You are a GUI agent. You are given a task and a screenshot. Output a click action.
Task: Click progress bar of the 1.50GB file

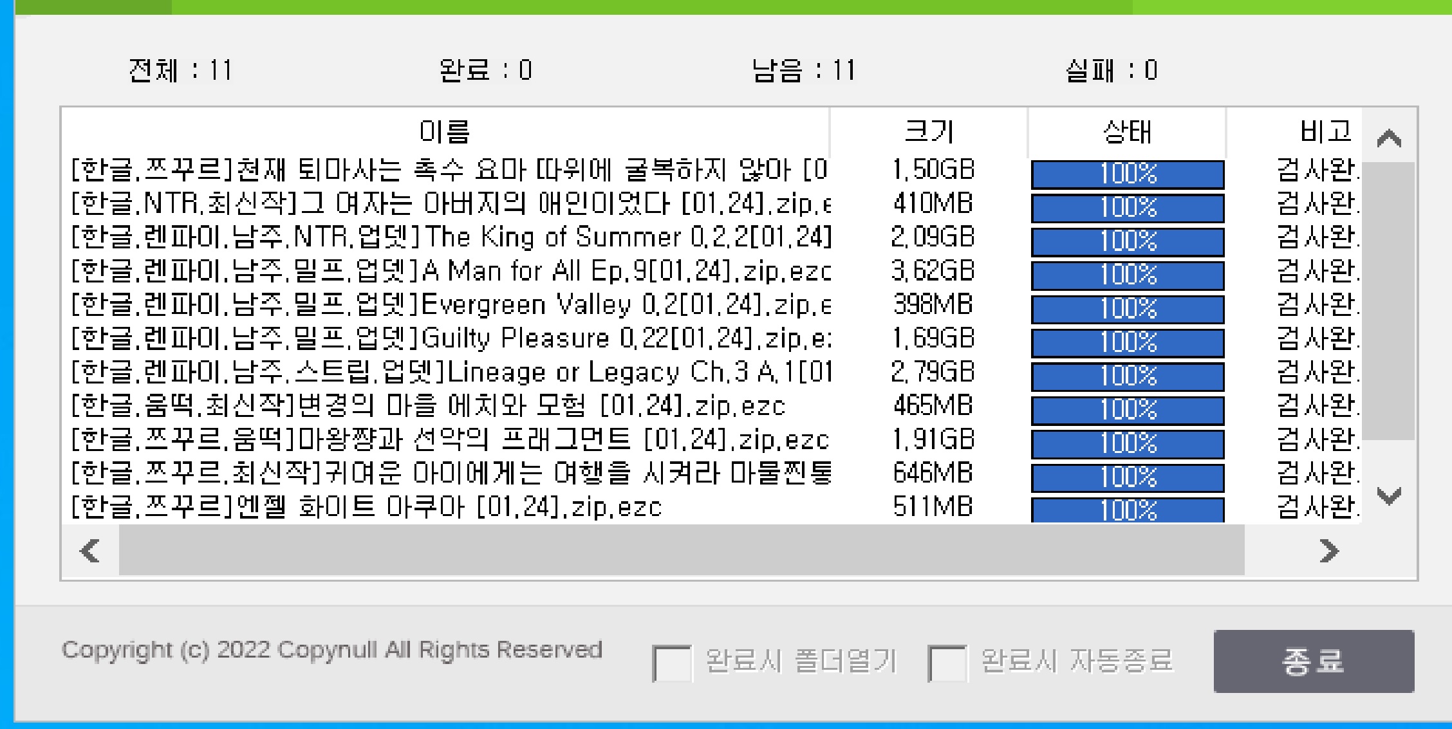point(1128,174)
